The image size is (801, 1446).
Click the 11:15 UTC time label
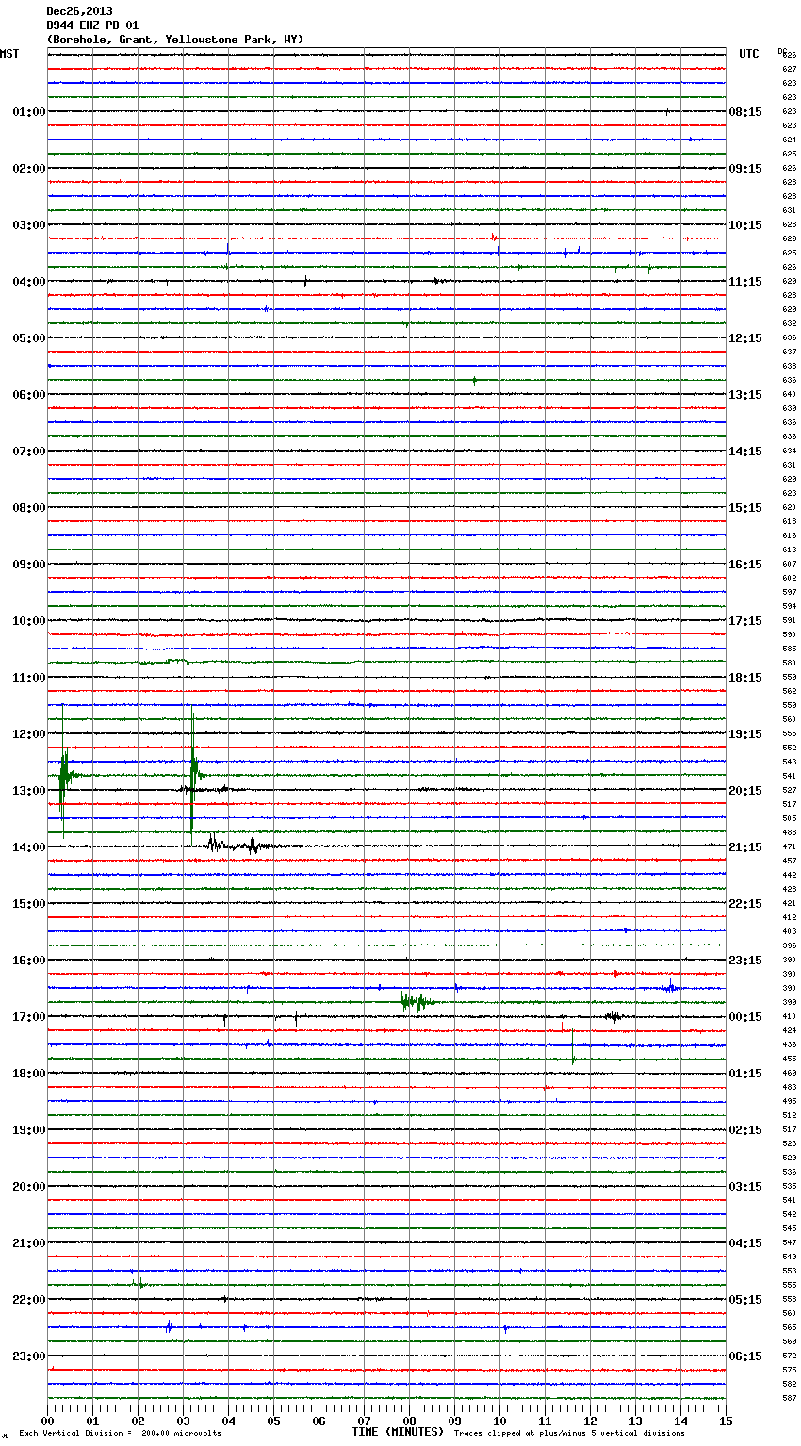(x=745, y=282)
